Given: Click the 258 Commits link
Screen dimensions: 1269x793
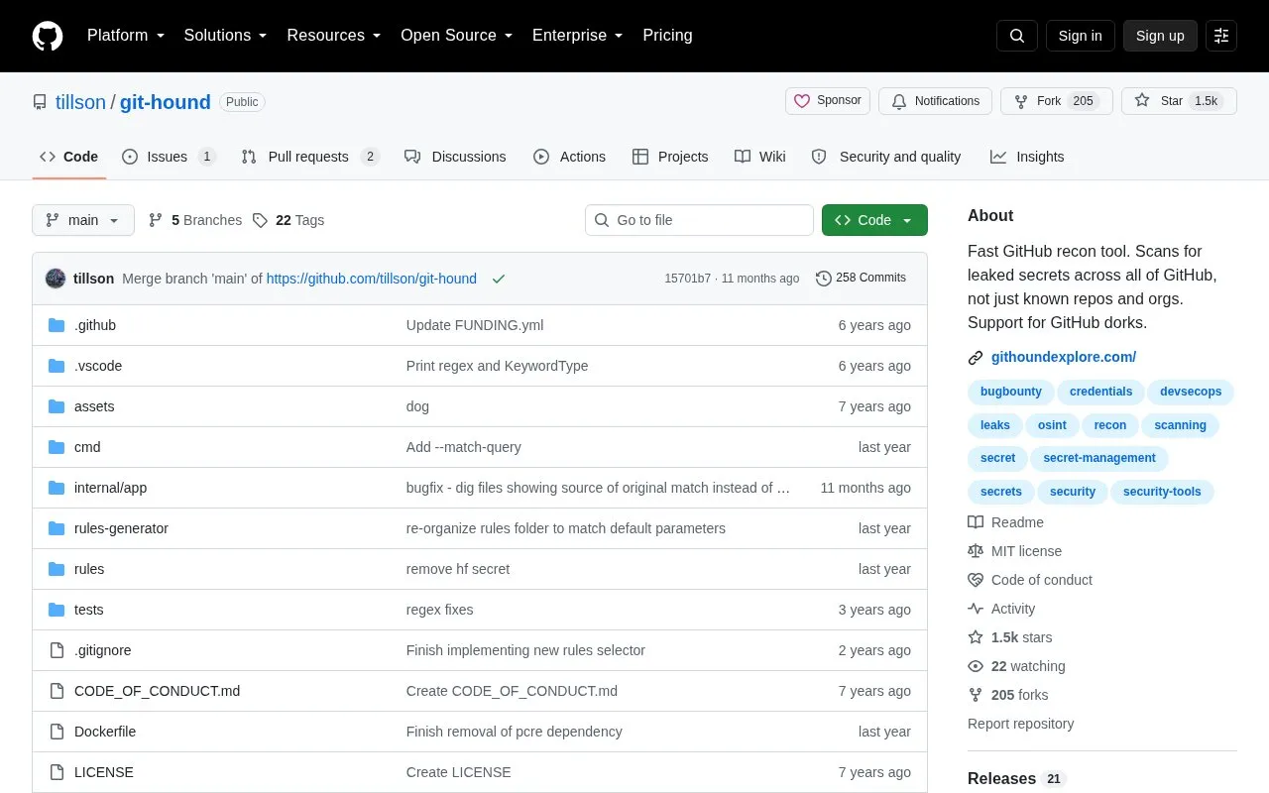Looking at the screenshot, I should click(x=861, y=279).
